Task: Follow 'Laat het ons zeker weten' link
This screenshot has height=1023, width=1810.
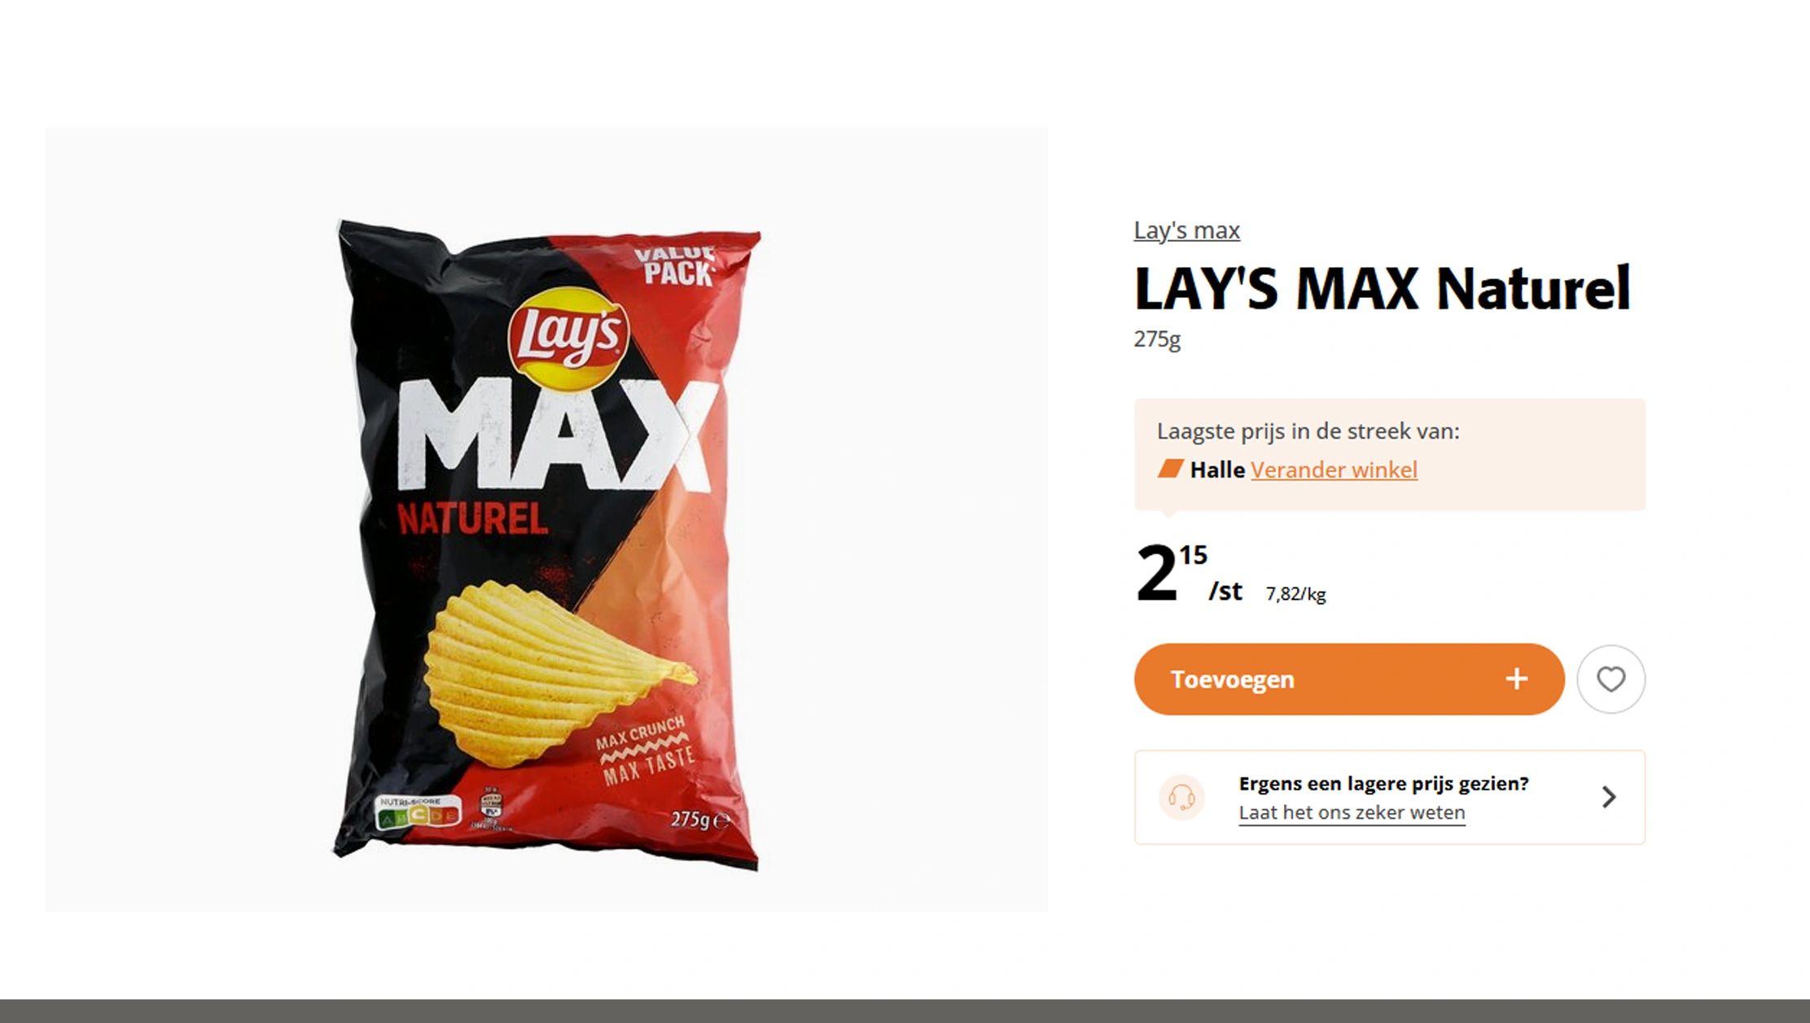Action: tap(1352, 812)
